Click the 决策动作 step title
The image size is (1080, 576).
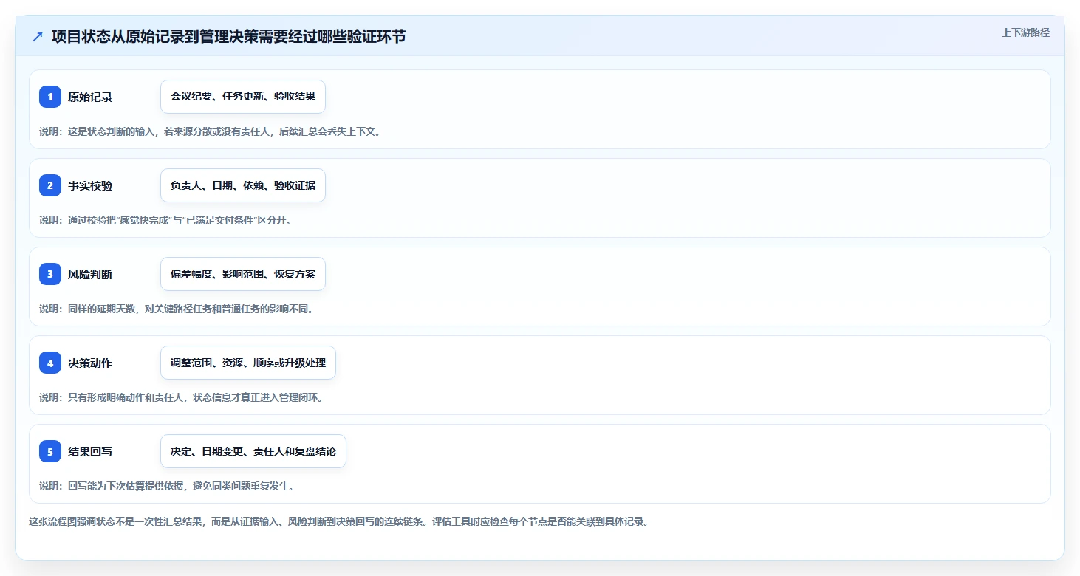[x=90, y=363]
